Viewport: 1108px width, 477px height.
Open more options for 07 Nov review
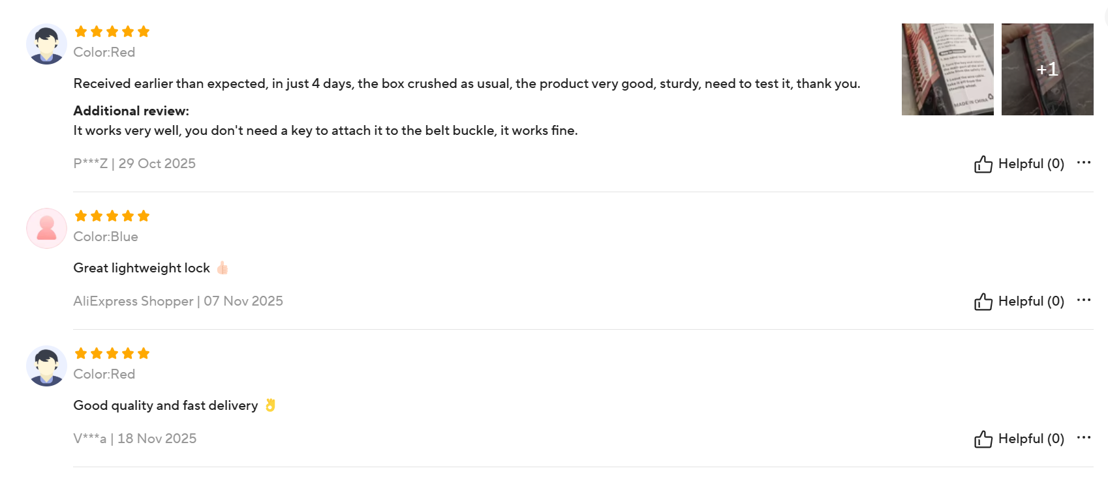pyautogui.click(x=1084, y=300)
